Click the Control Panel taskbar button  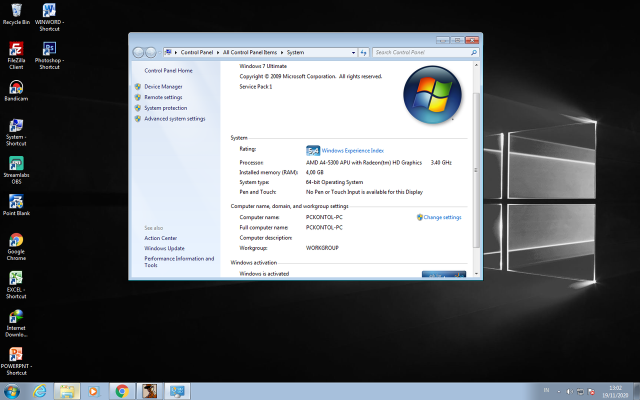coord(177,391)
